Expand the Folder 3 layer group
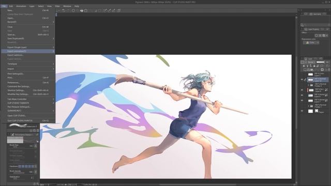Screen dimensions: 331x186 (308, 85)
